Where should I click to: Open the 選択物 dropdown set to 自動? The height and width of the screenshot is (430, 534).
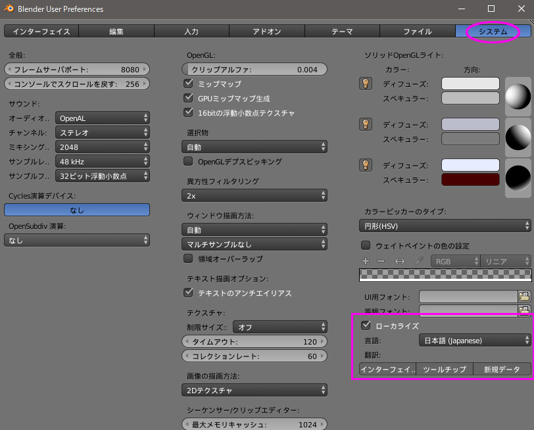[x=255, y=147]
